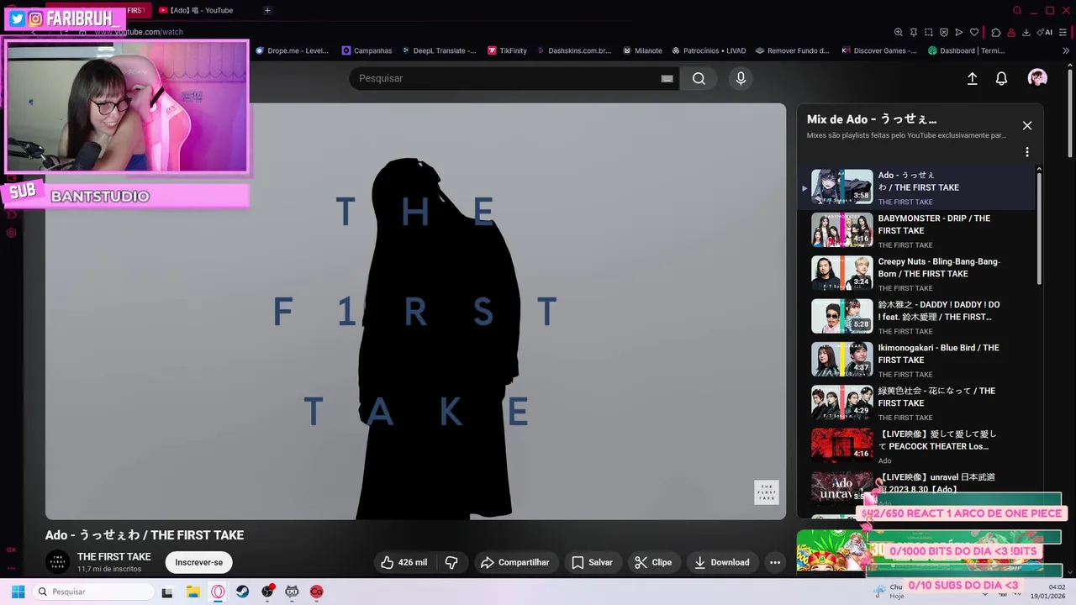Like the video with 426 mil likes
This screenshot has height=605, width=1076.
[x=404, y=562]
